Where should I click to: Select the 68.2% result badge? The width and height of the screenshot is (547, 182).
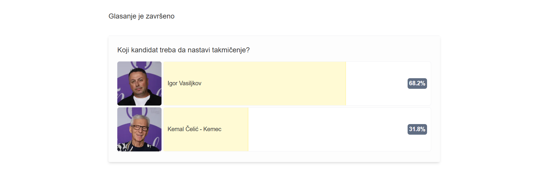pyautogui.click(x=417, y=84)
